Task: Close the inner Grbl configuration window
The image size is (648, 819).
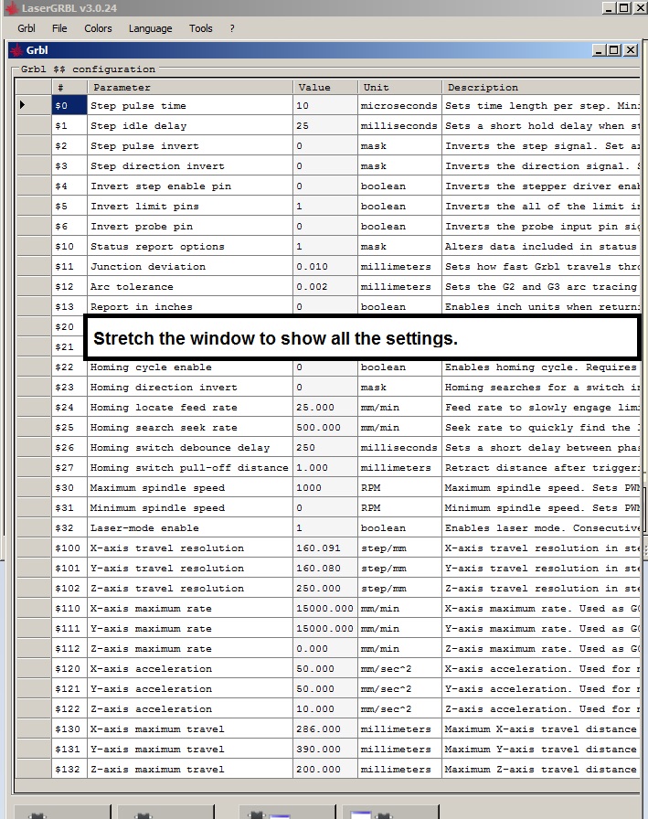Action: 631,50
